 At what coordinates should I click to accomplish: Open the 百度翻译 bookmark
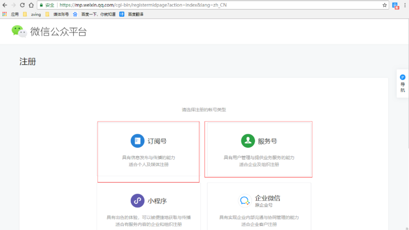click(131, 14)
